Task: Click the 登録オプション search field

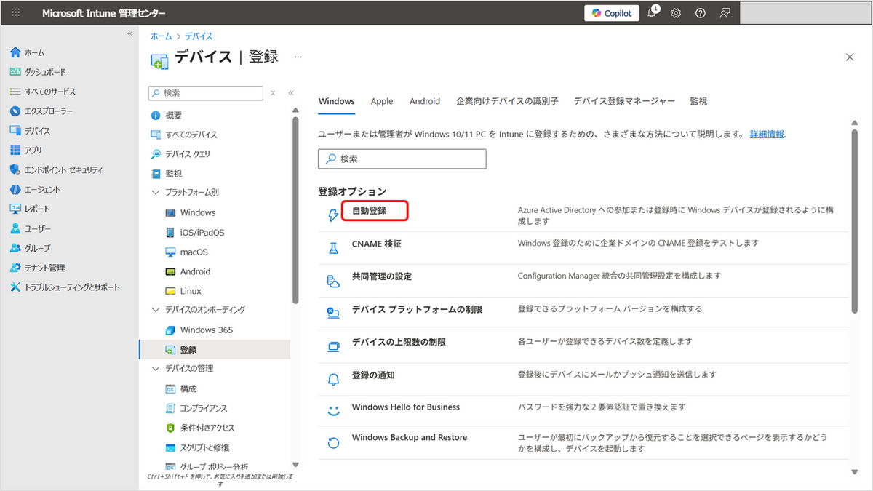Action: (402, 159)
